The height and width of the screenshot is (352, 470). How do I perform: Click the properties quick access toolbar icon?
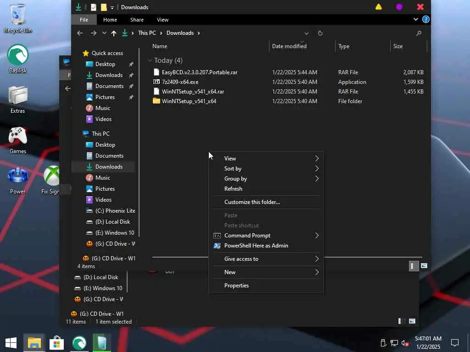coord(94,7)
